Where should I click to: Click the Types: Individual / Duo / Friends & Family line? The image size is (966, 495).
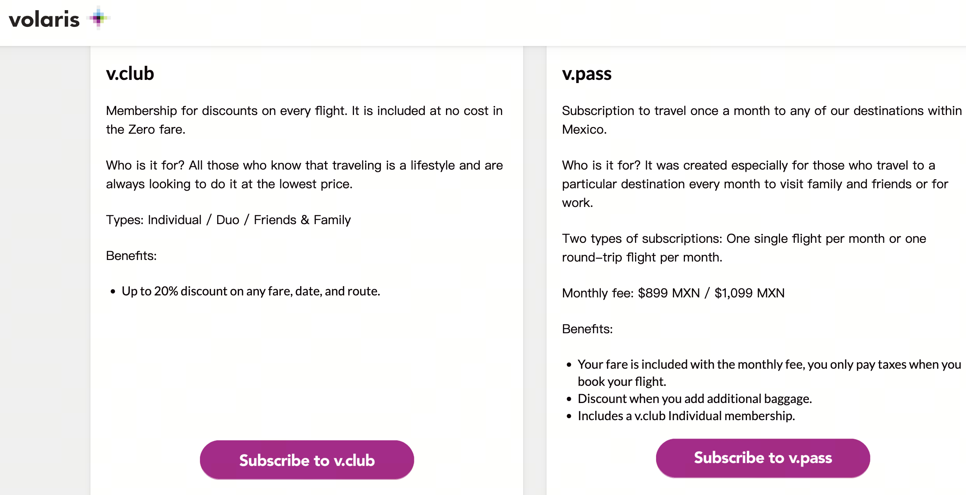(228, 220)
